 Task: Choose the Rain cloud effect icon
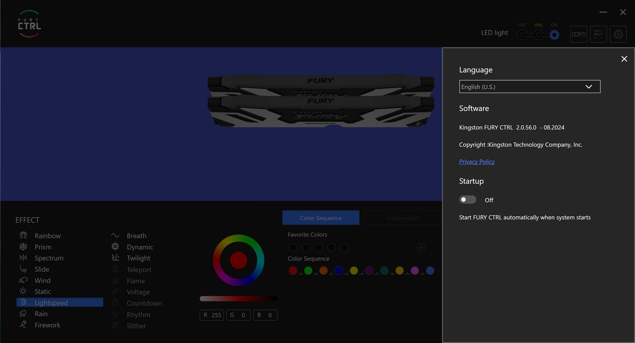click(23, 314)
